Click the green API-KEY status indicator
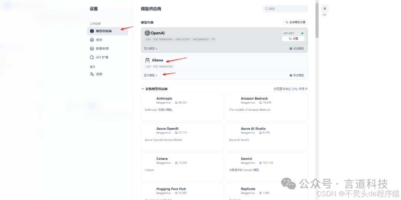 point(302,33)
